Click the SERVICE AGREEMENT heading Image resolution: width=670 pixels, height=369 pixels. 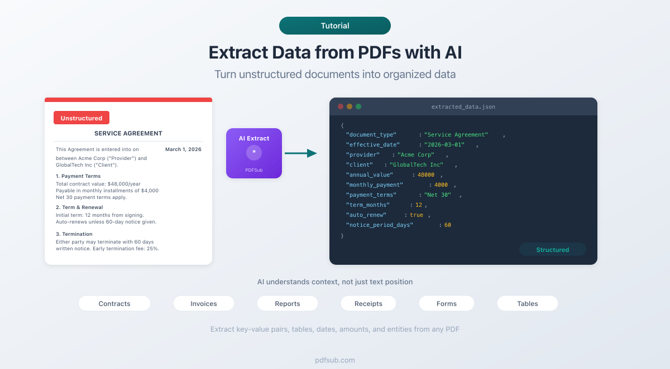128,133
